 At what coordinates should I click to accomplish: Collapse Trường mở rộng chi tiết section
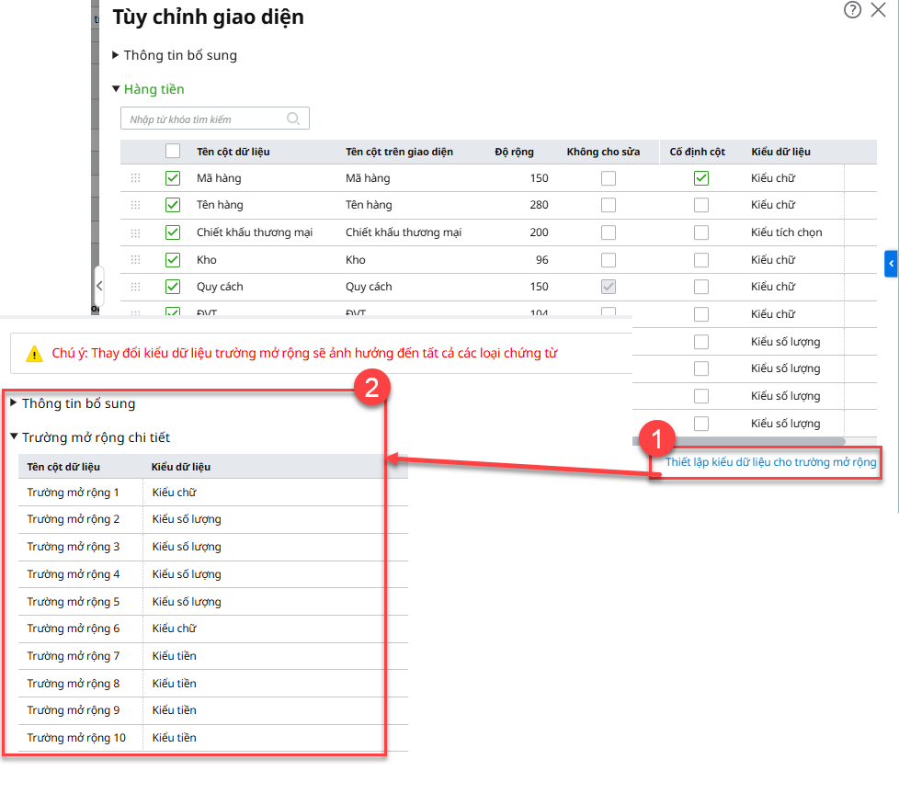(x=14, y=437)
